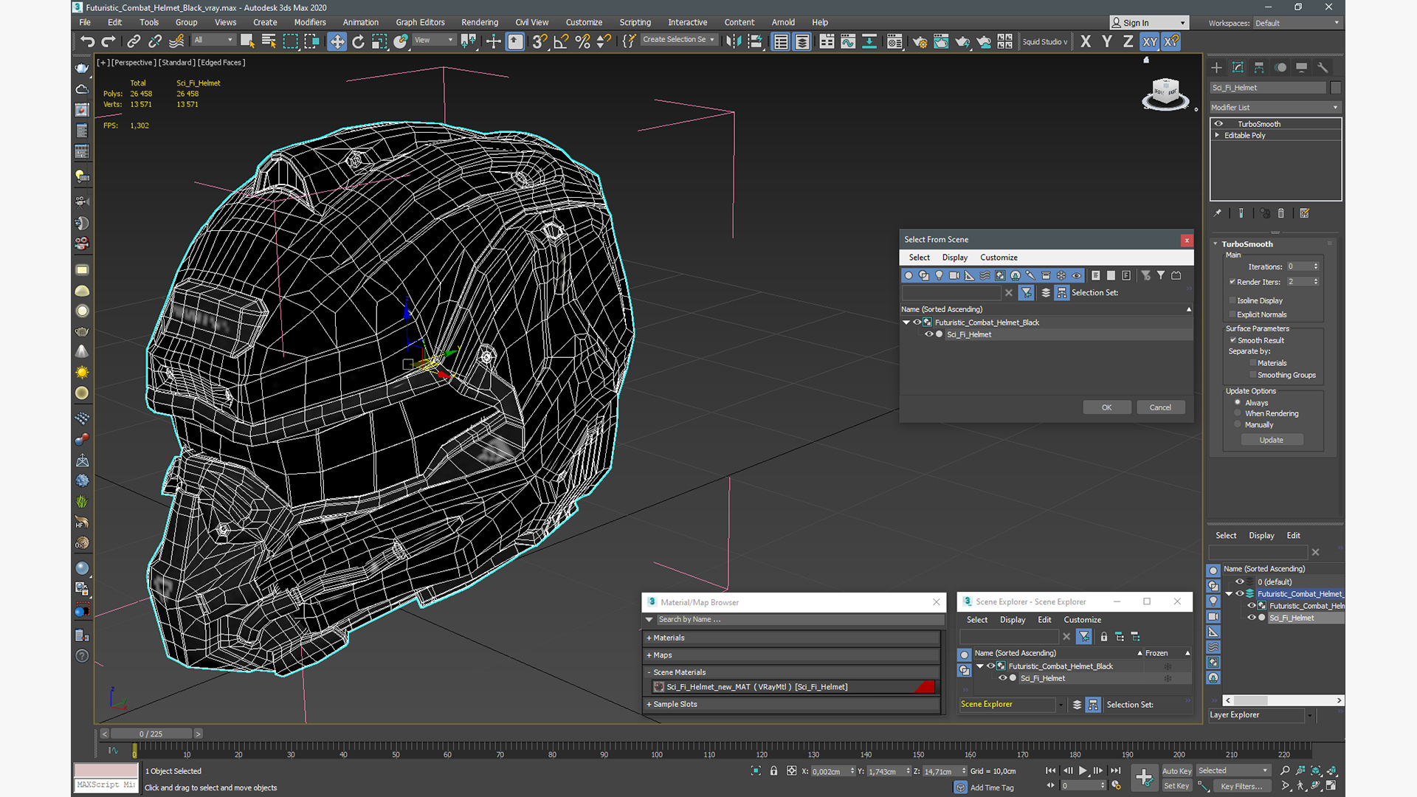Enable Separate by Smoothing Groups checkbox
This screenshot has height=797, width=1417.
pyautogui.click(x=1253, y=375)
